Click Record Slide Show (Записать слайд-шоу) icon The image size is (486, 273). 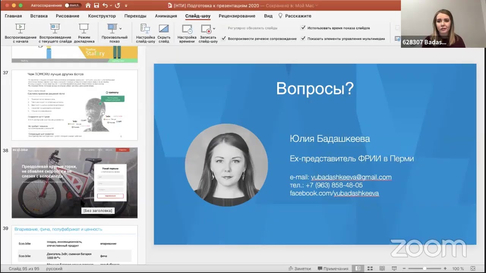pos(206,28)
